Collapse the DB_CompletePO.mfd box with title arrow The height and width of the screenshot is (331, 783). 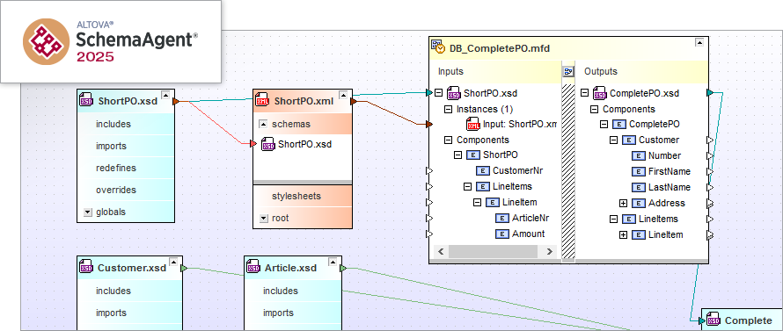[699, 43]
